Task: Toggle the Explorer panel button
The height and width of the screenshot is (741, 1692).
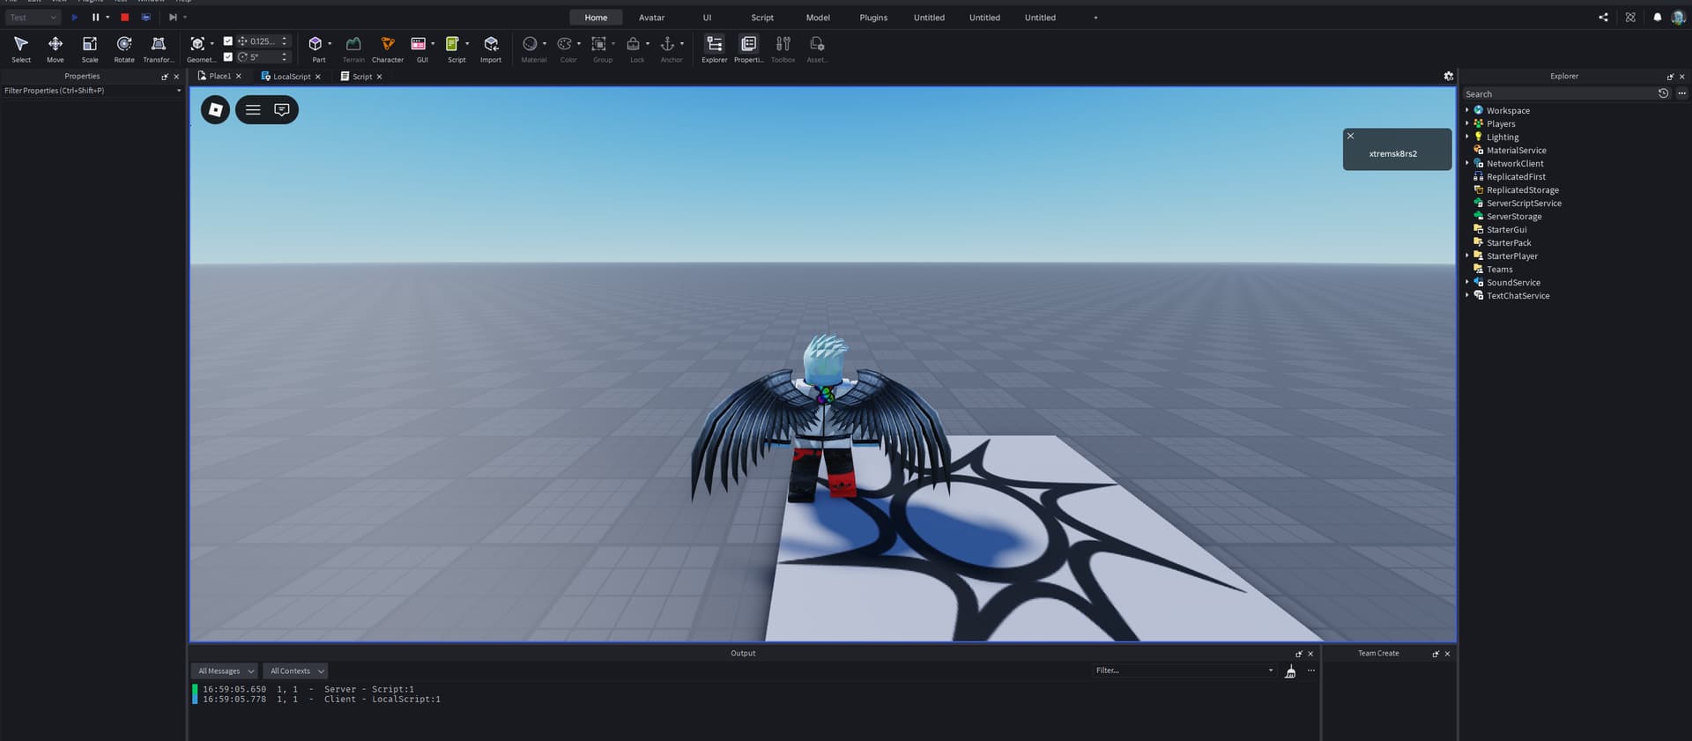Action: (x=715, y=48)
